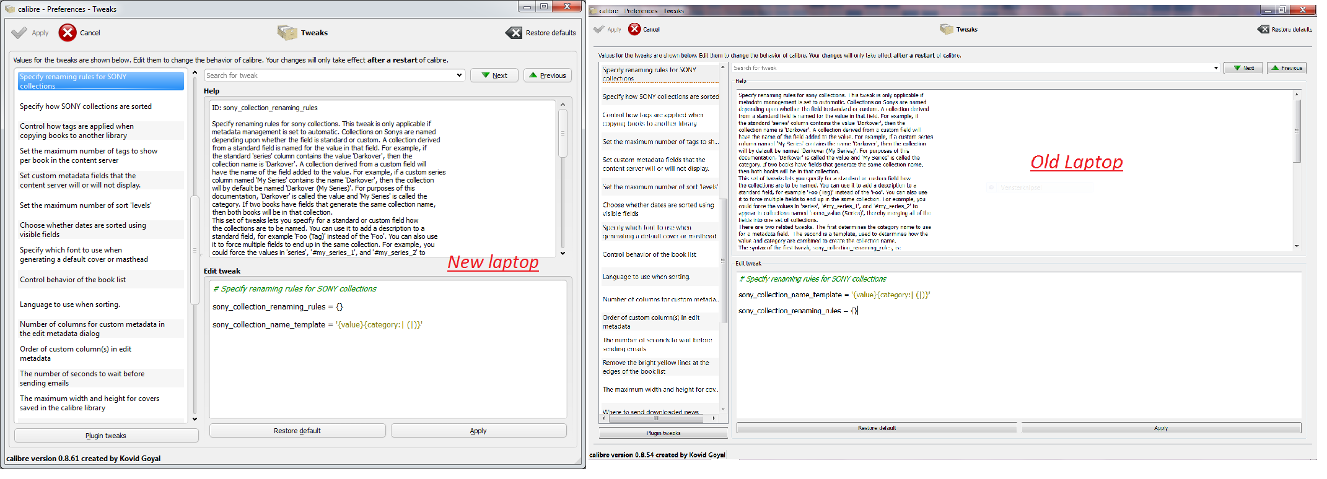
Task: Select 'Control behavior of the book list' in 0.8.61
Action: click(x=101, y=280)
